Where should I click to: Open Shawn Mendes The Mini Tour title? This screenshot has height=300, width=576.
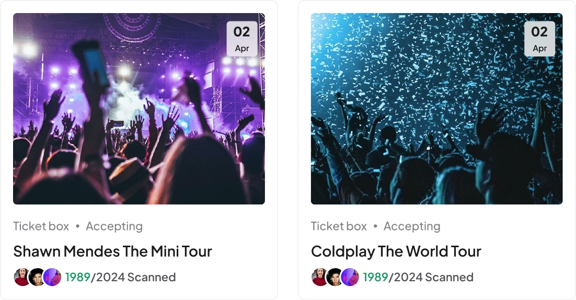(113, 251)
